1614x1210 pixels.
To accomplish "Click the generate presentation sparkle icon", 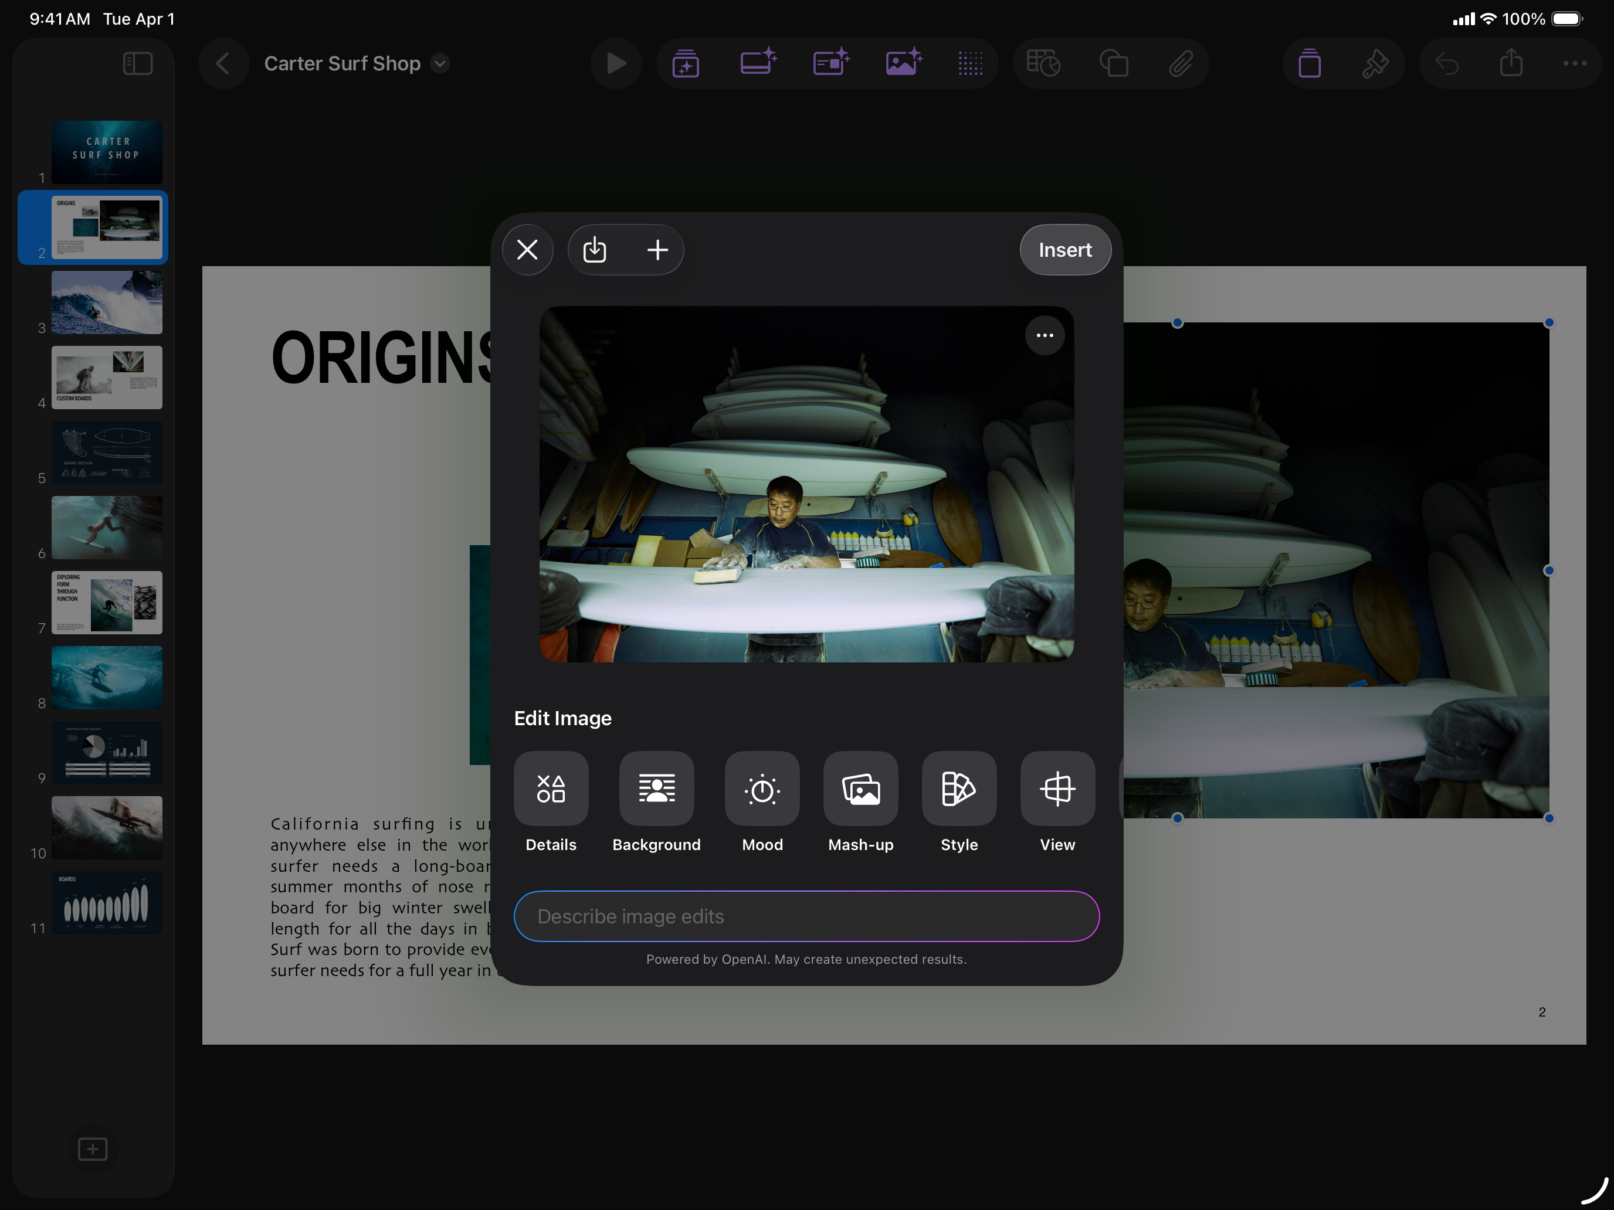I will click(x=685, y=63).
